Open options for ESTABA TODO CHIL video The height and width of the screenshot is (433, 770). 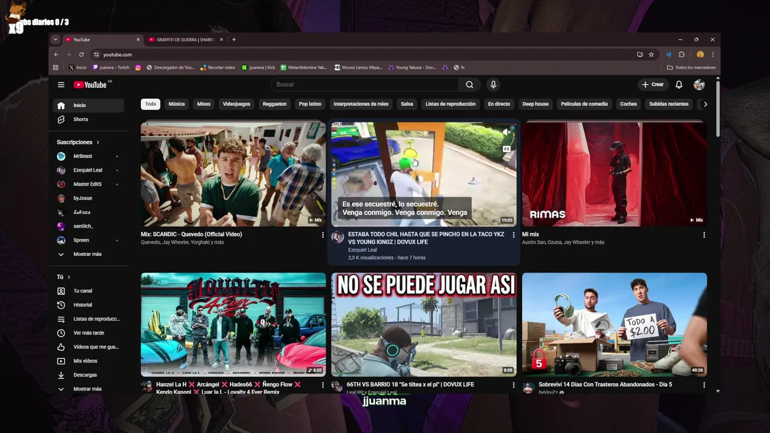(x=513, y=235)
